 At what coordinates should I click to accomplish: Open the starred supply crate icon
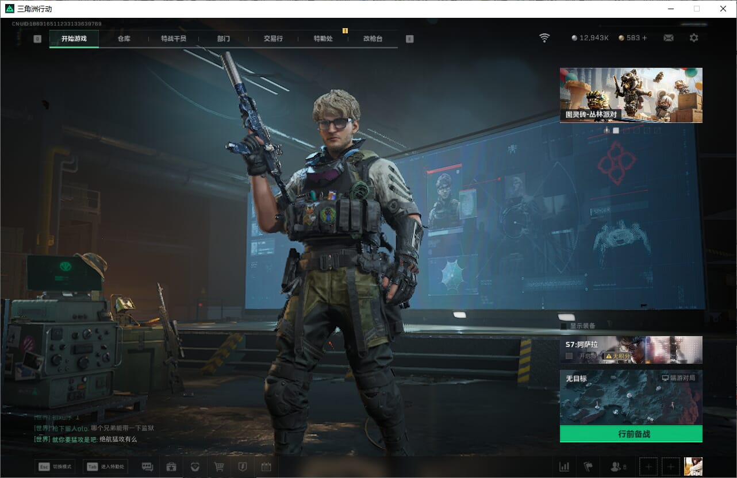click(171, 467)
